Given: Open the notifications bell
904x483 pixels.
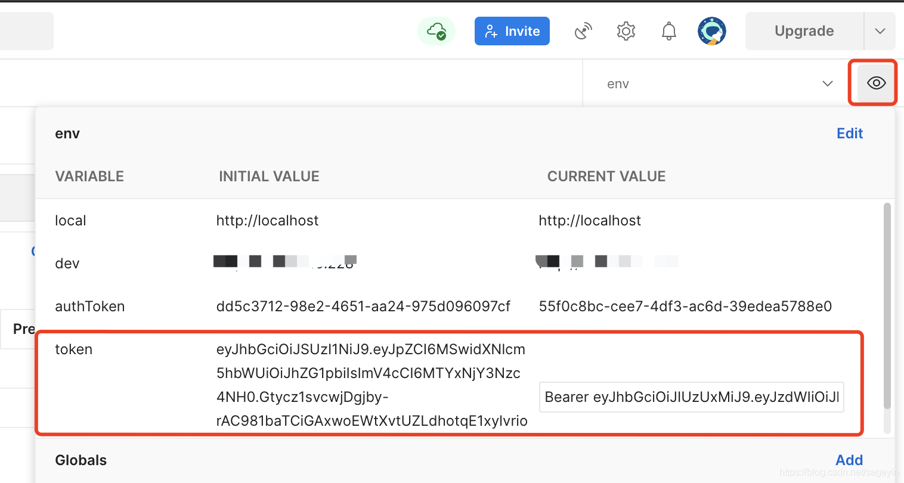Looking at the screenshot, I should coord(669,31).
